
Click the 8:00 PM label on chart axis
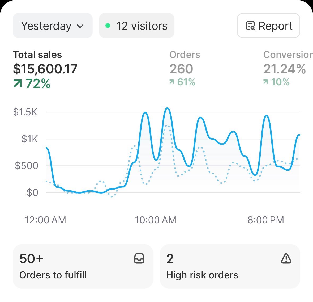point(266,220)
